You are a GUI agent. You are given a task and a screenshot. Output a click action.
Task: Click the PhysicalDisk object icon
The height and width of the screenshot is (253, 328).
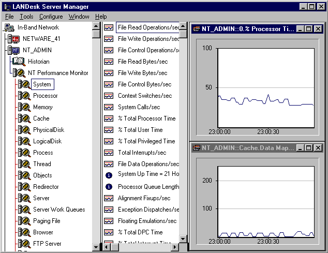(24, 130)
